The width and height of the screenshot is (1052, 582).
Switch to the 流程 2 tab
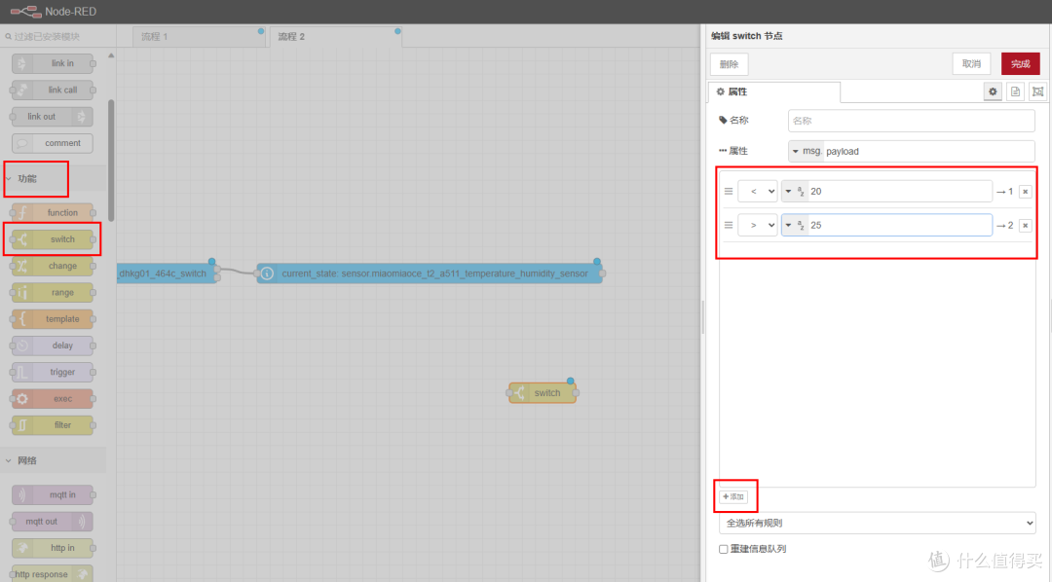point(335,37)
